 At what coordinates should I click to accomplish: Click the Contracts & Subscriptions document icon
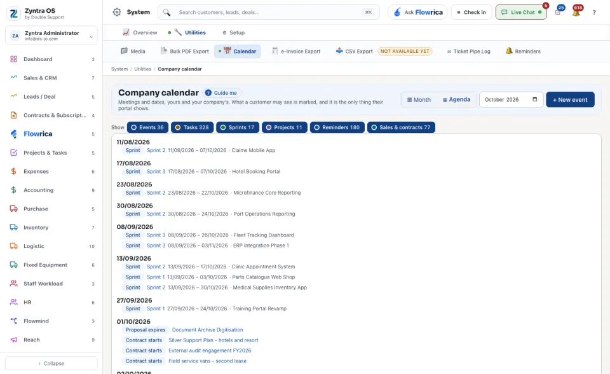tap(13, 115)
